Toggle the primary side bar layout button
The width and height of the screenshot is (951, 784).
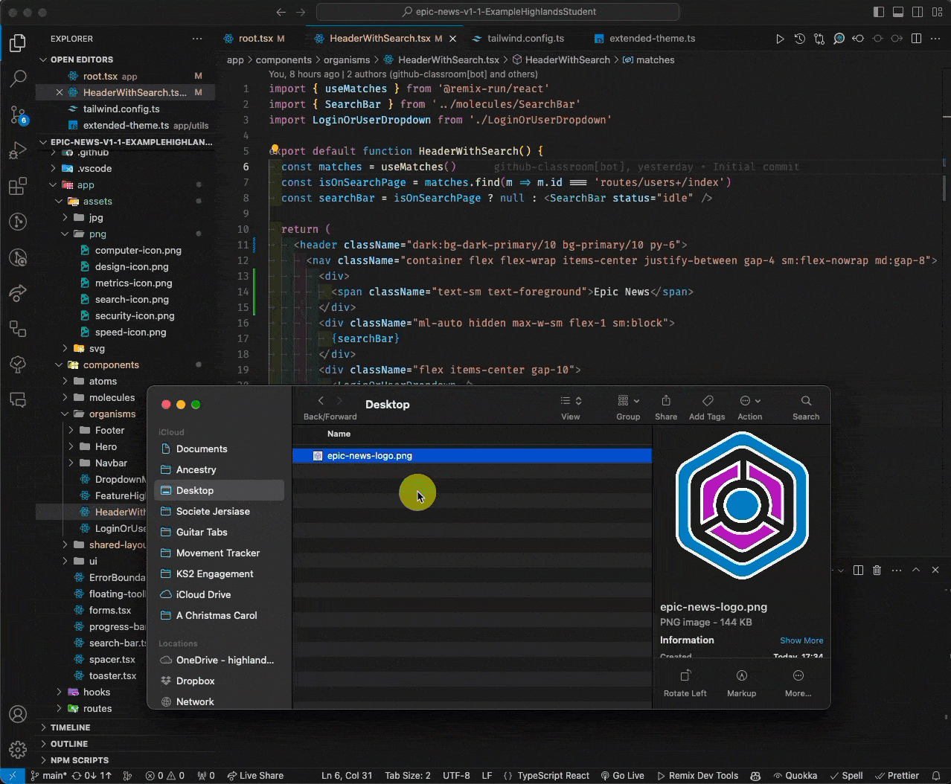(x=879, y=12)
